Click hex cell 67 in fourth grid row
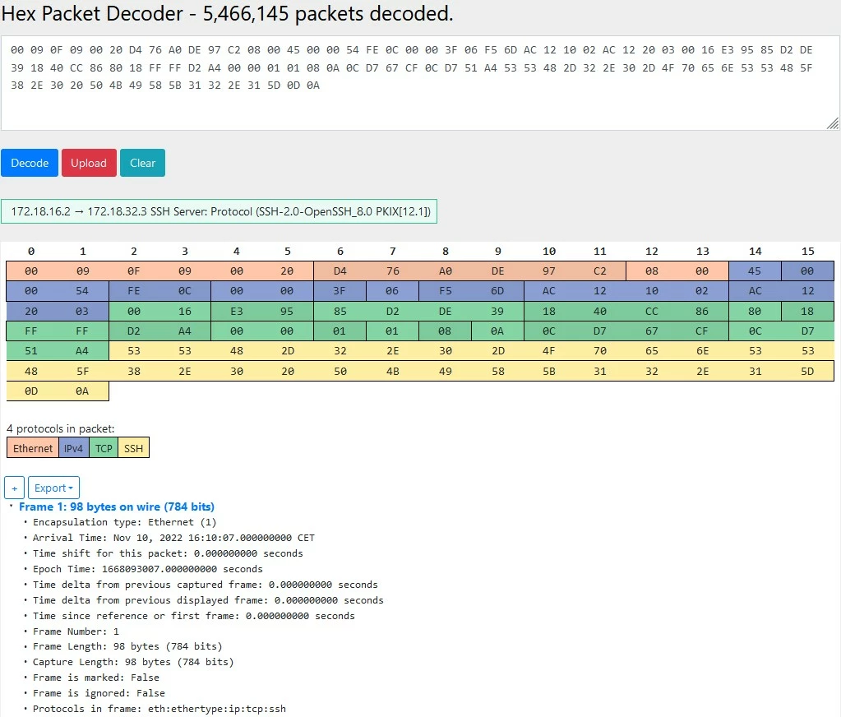This screenshot has height=717, width=841. (x=652, y=331)
